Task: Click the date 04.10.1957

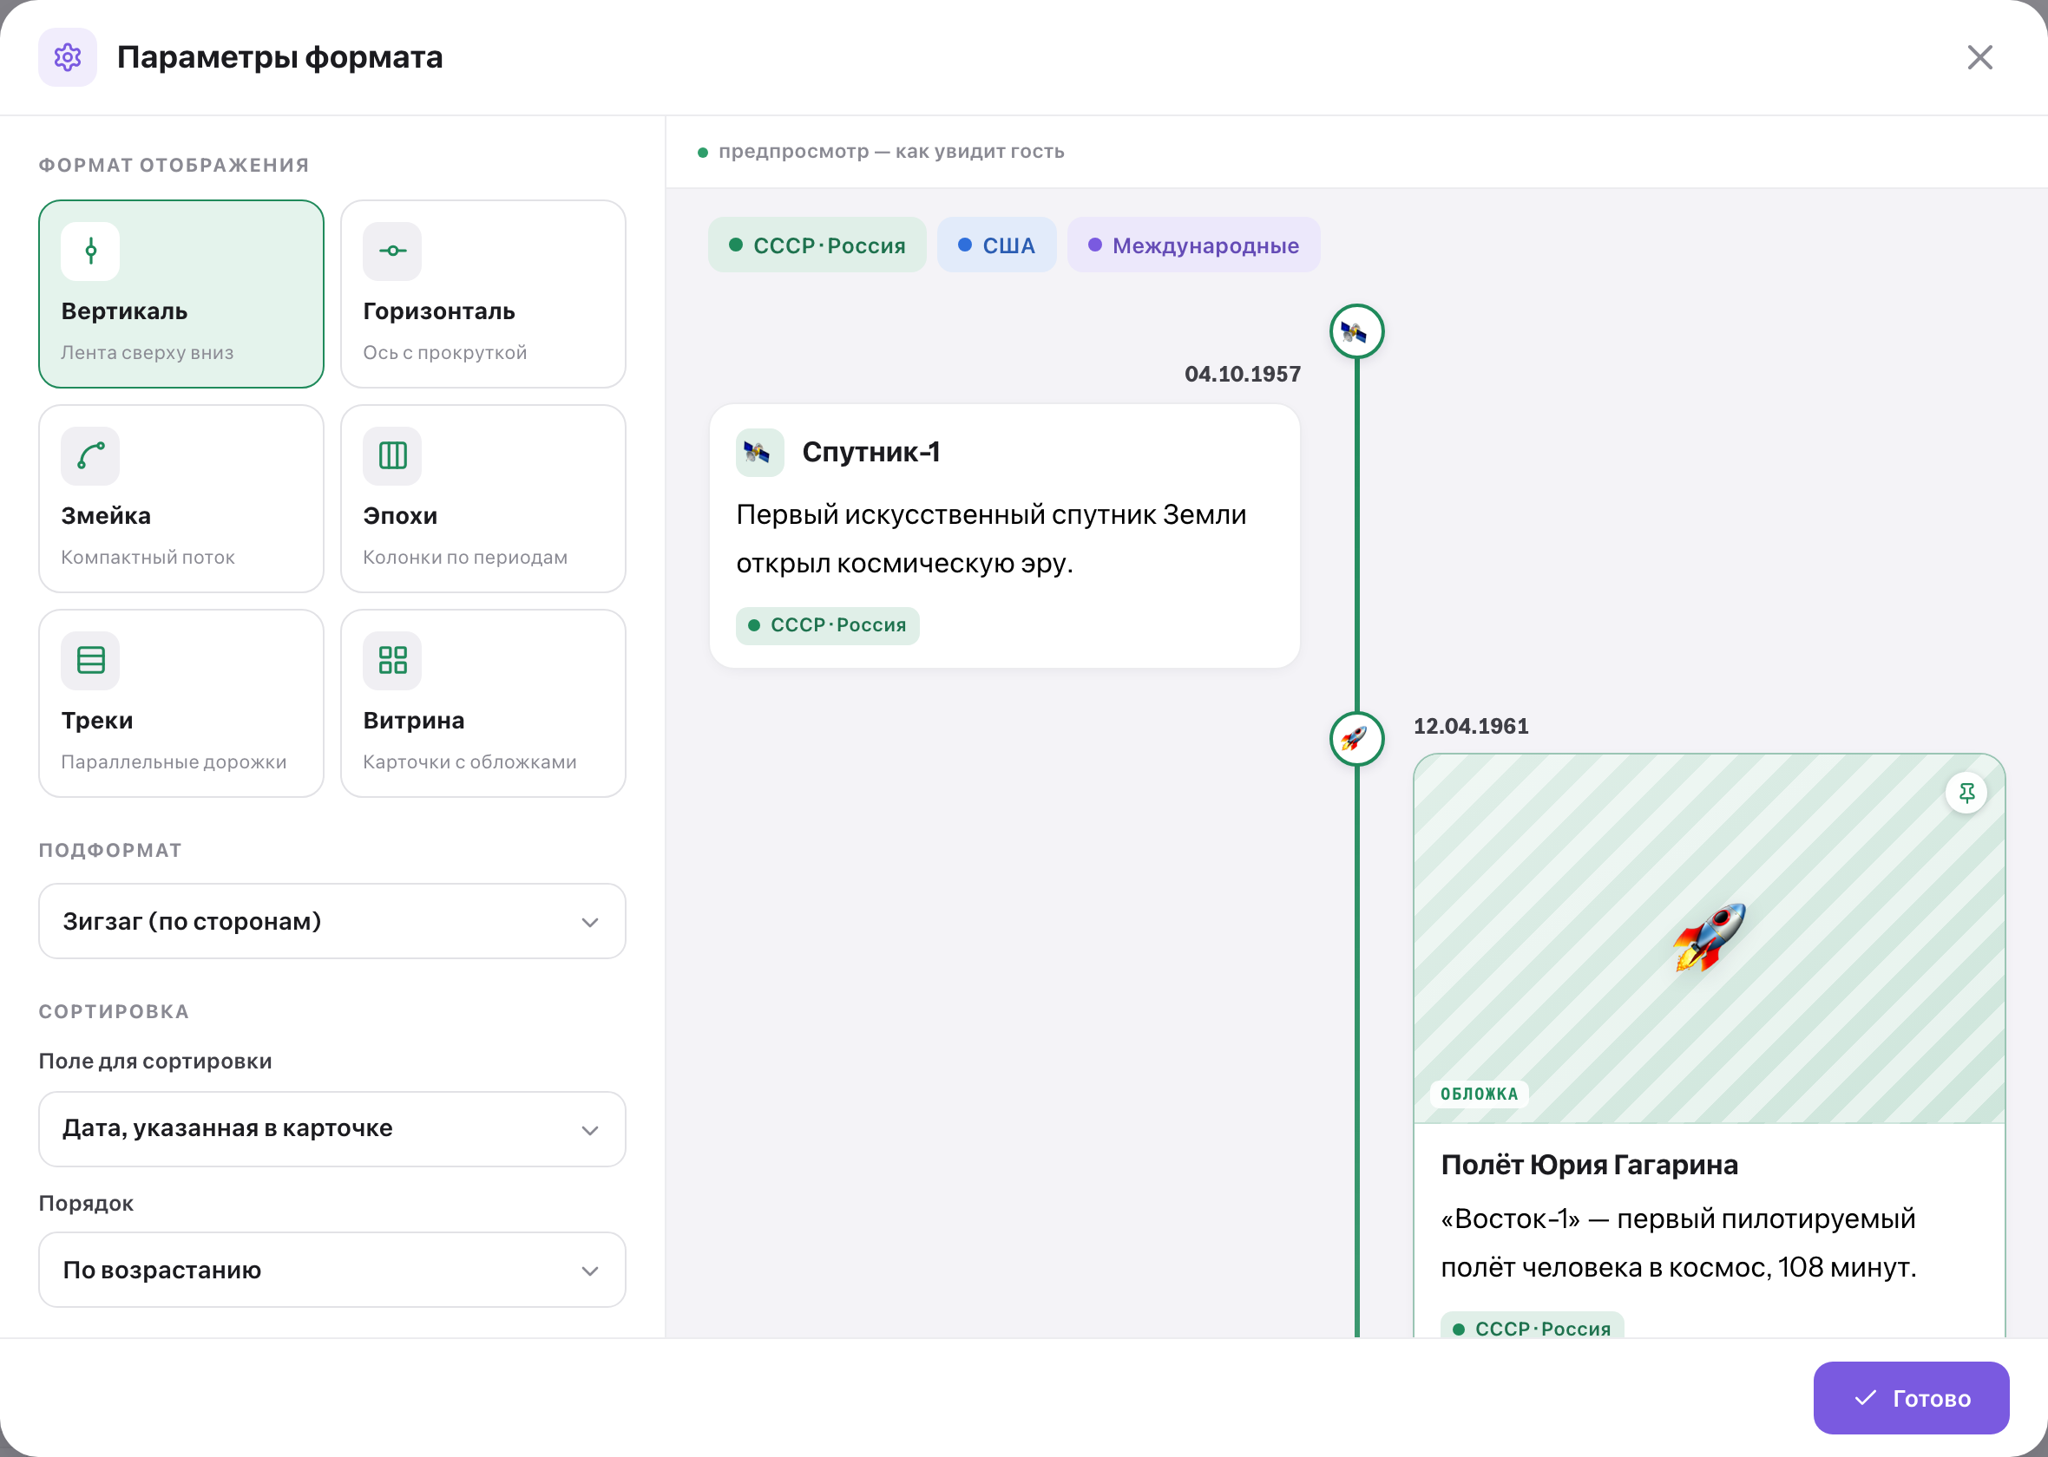Action: (1242, 374)
